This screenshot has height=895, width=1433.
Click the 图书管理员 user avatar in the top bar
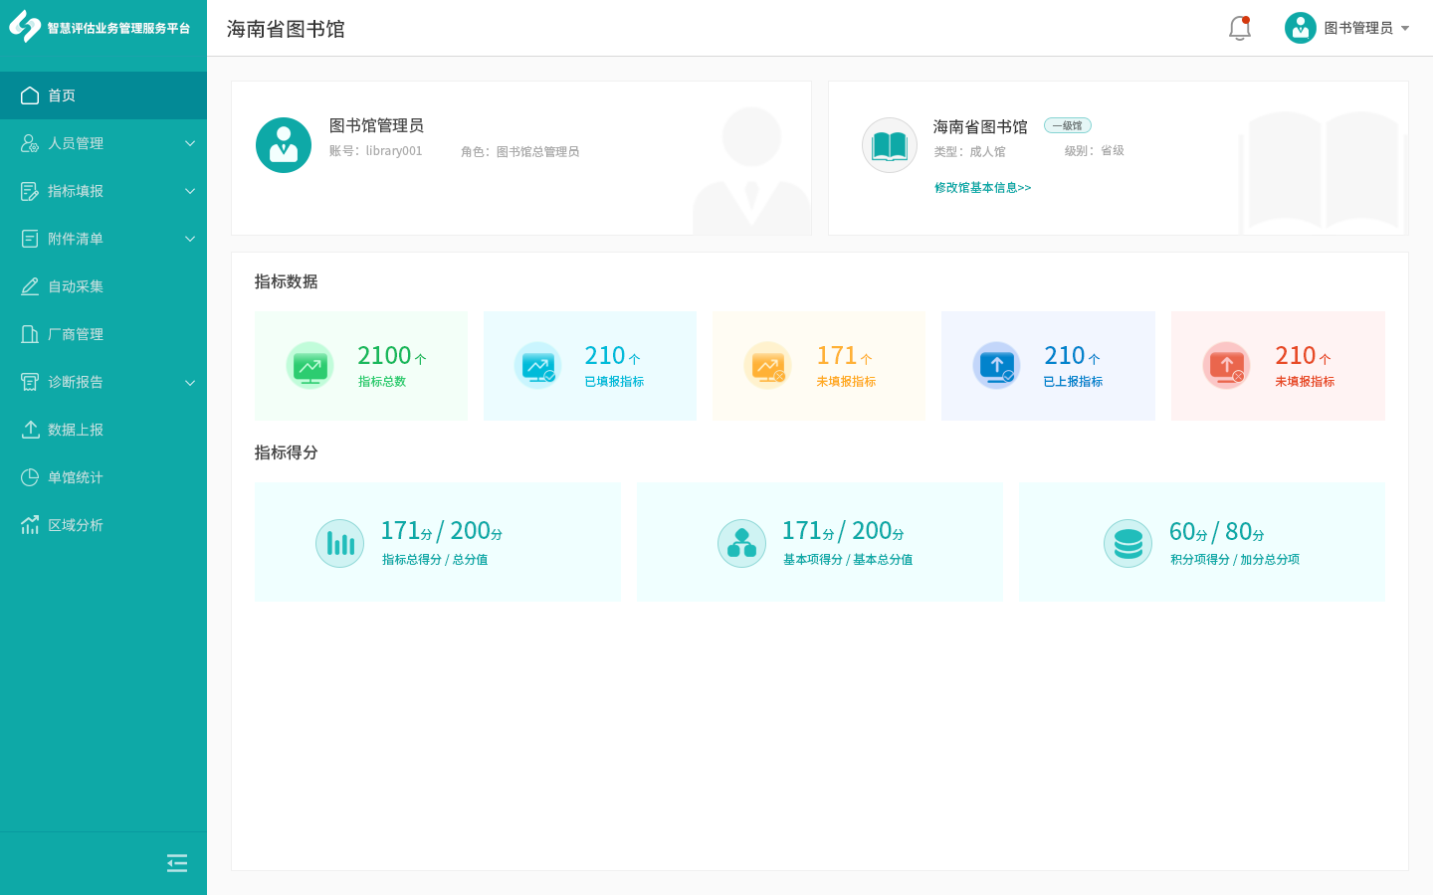pyautogui.click(x=1300, y=28)
